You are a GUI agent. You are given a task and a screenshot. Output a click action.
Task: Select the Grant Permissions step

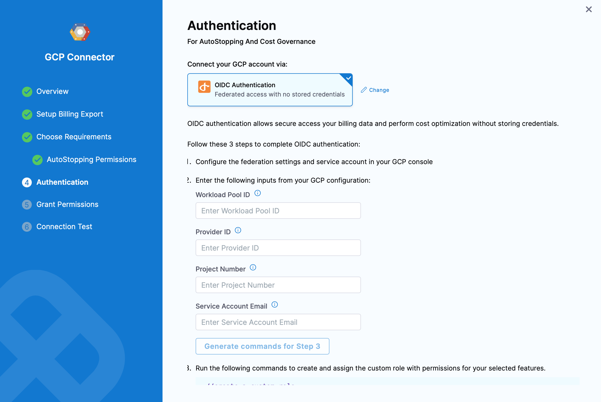pyautogui.click(x=67, y=204)
